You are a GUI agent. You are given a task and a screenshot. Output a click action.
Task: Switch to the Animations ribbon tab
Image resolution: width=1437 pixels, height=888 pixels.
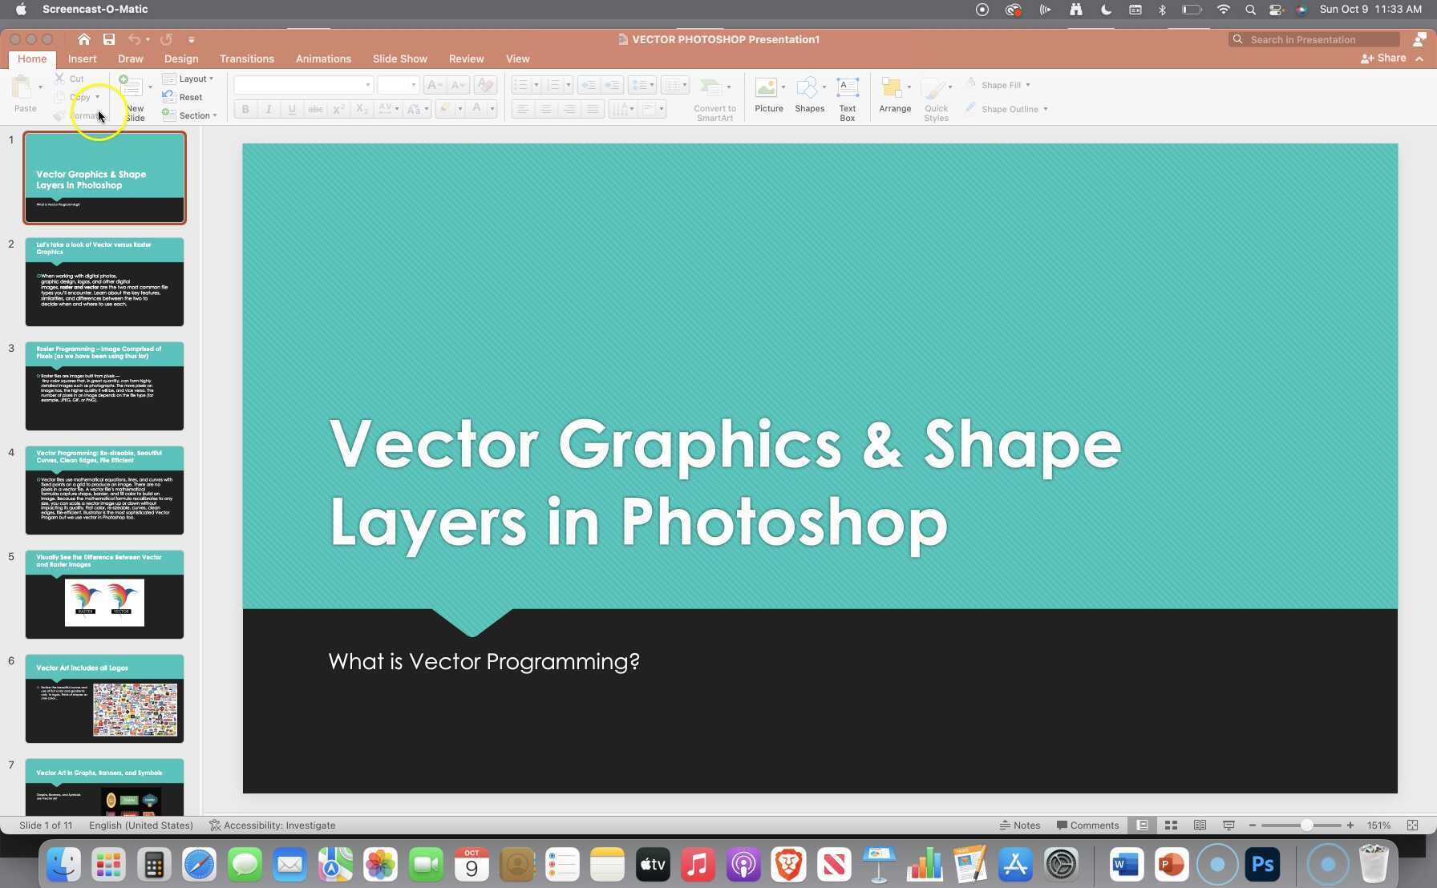(x=323, y=59)
